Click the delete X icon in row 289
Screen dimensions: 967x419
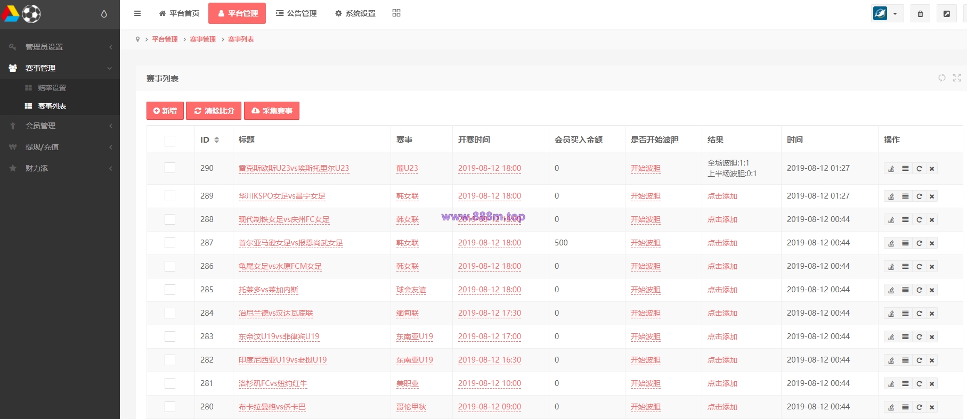932,196
